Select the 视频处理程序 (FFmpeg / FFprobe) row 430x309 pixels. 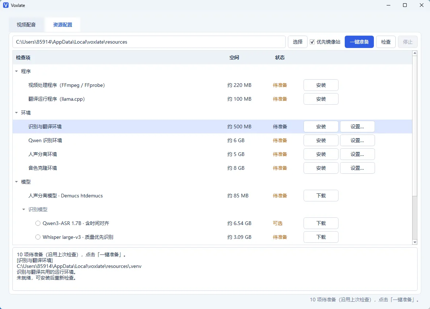[x=212, y=85]
